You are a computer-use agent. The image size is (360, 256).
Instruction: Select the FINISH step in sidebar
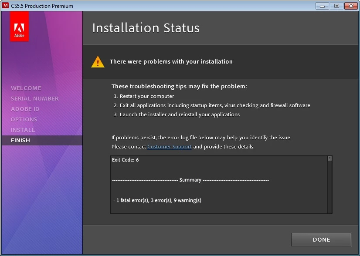[42, 140]
